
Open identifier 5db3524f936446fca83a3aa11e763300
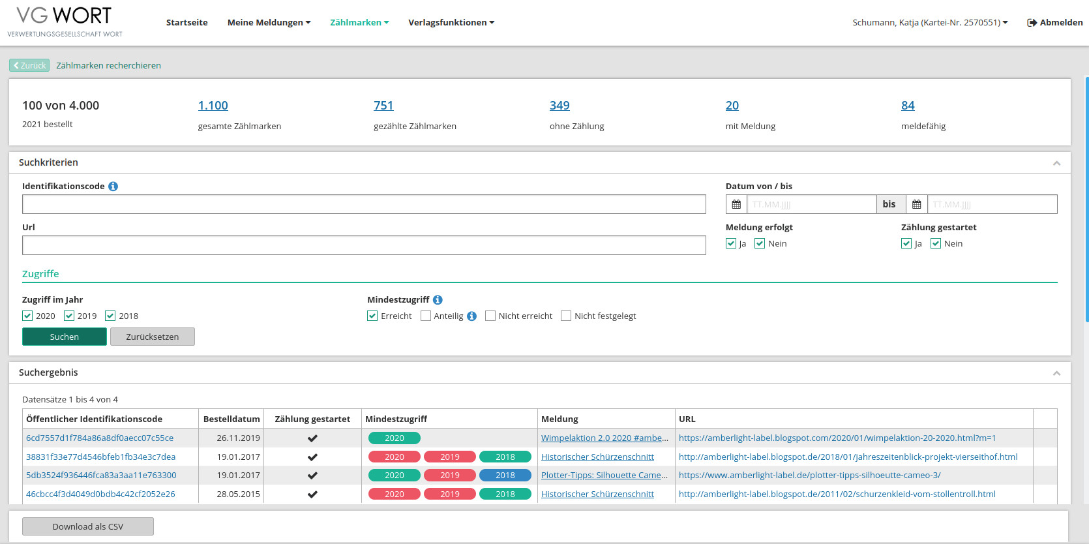tap(101, 476)
